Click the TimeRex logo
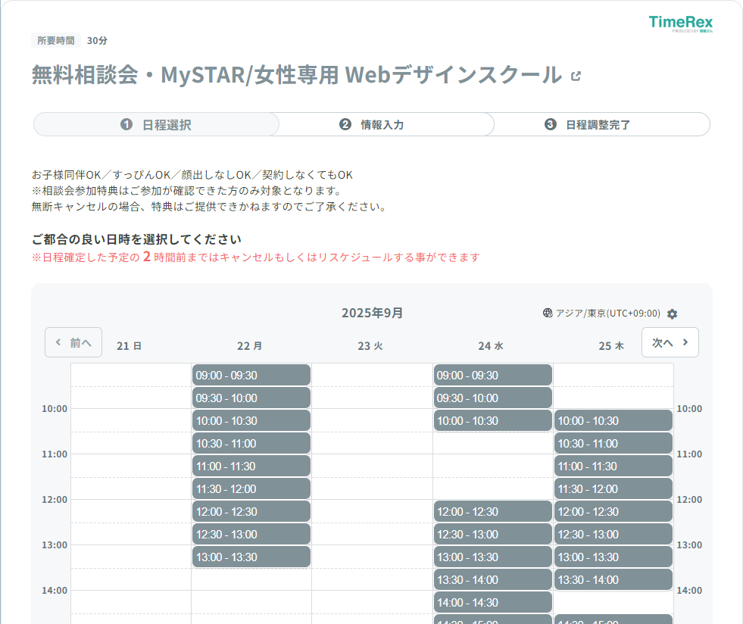This screenshot has height=624, width=743. [x=680, y=23]
